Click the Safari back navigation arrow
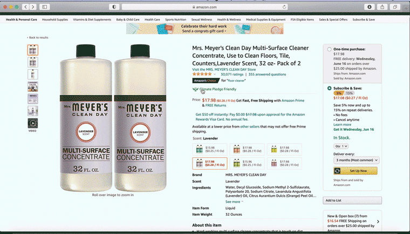This screenshot has height=234, width=410. click(x=25, y=7)
